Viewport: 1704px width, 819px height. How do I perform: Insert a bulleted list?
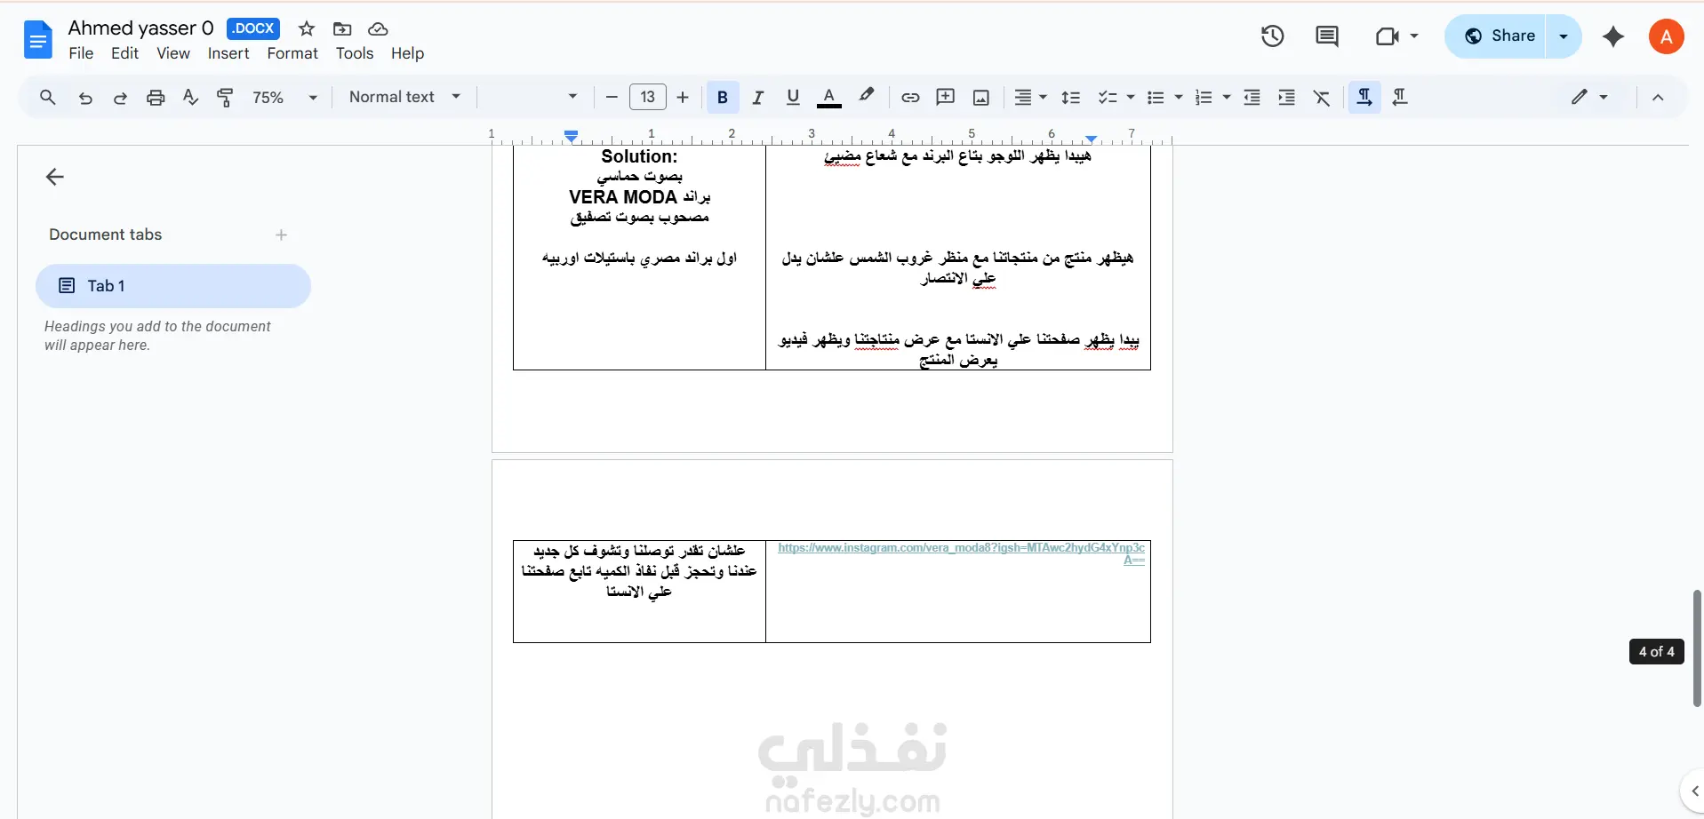pyautogui.click(x=1156, y=98)
